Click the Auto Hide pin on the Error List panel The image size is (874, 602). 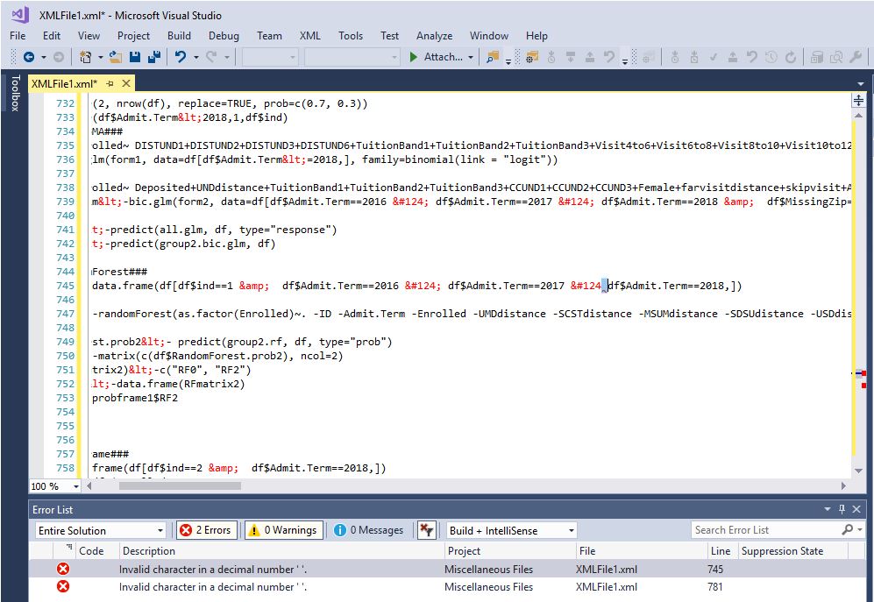click(x=842, y=509)
